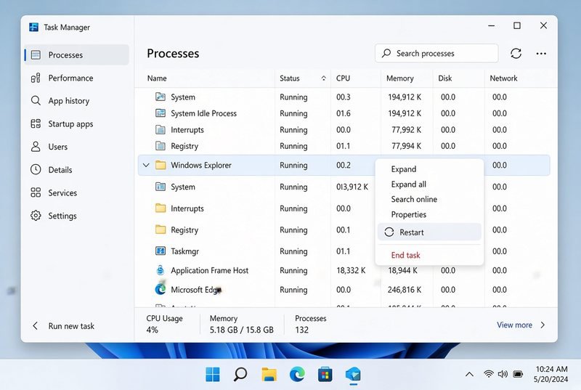Sort by the Disk column header
This screenshot has width=581, height=390.
point(445,78)
